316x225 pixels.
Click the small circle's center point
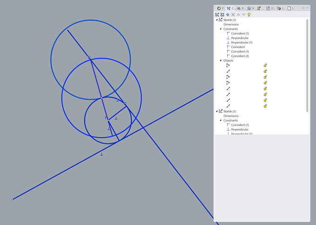click(x=108, y=120)
